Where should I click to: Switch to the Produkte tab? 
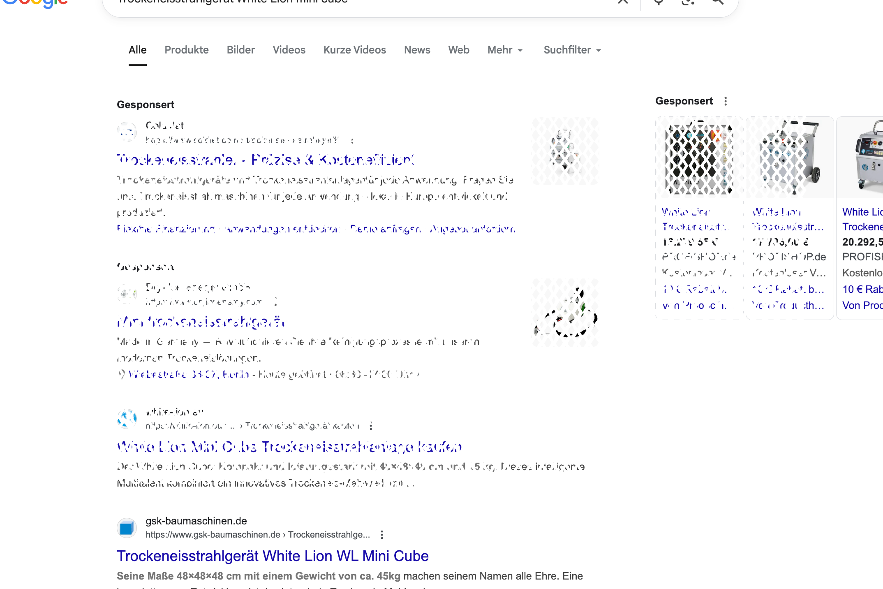tap(187, 50)
